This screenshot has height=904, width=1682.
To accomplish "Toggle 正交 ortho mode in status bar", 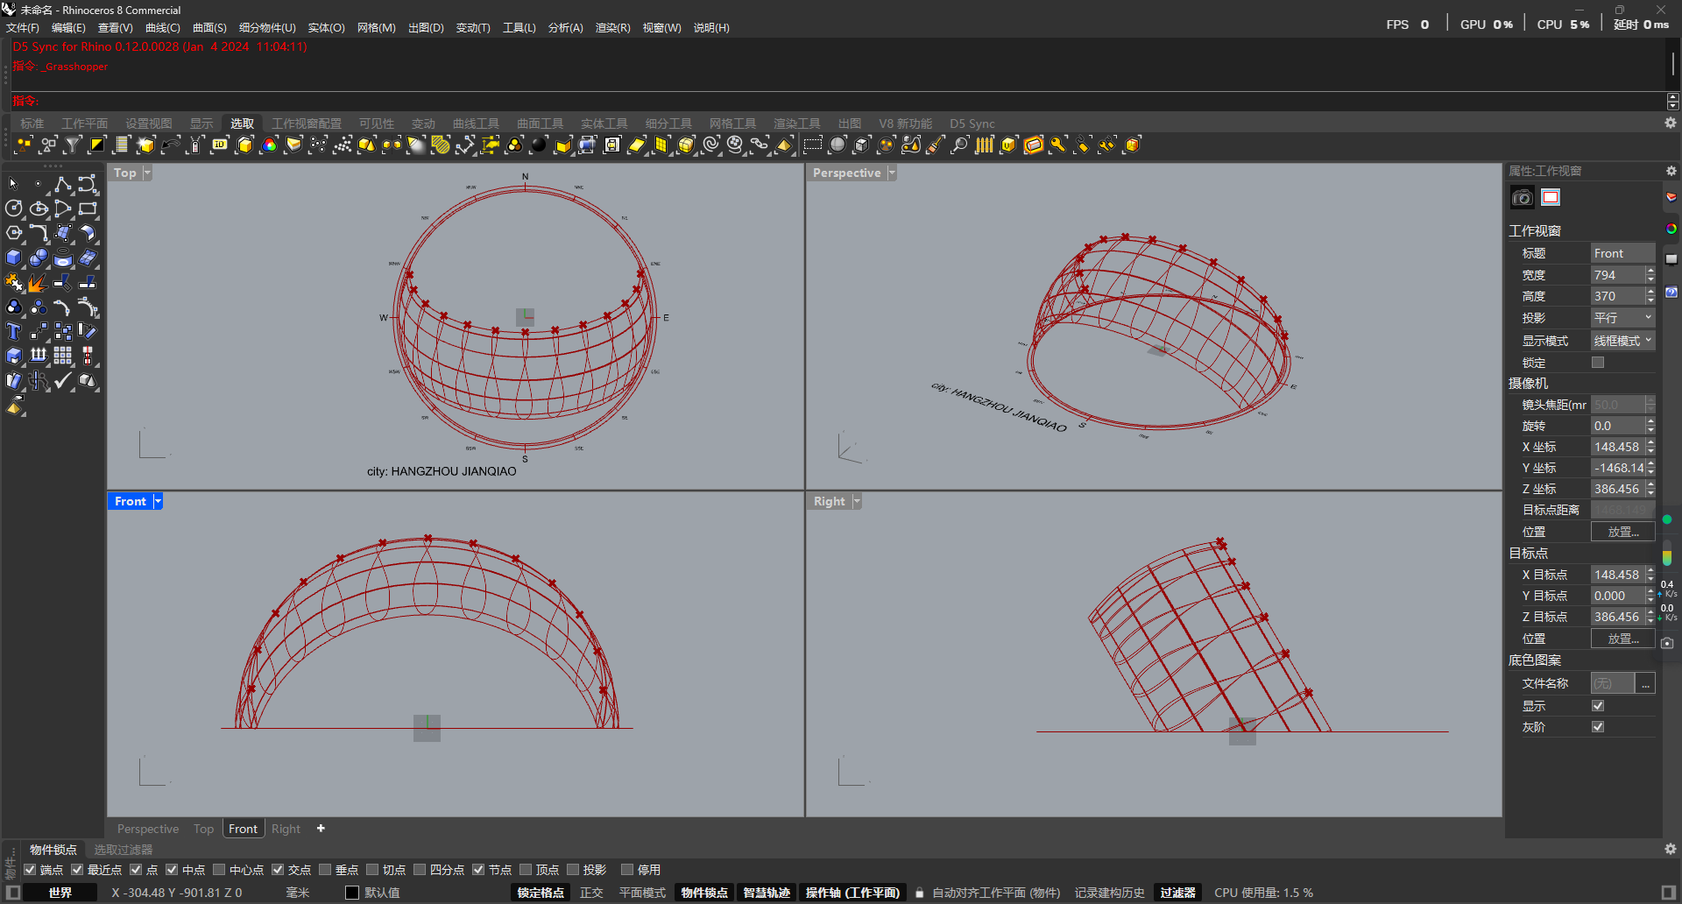I will [x=591, y=893].
